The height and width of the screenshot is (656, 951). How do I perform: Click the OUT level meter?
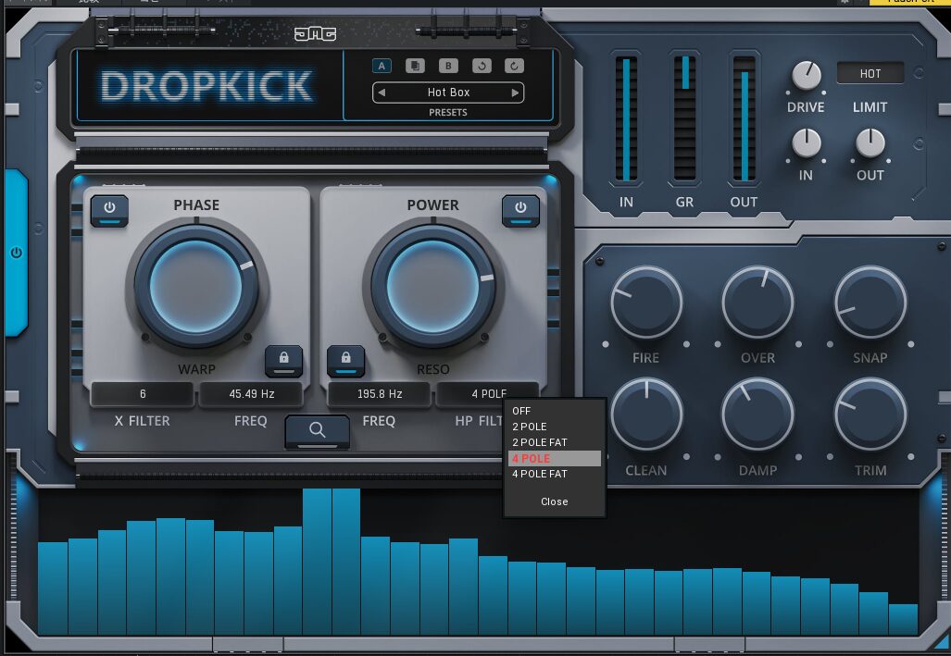(x=745, y=118)
